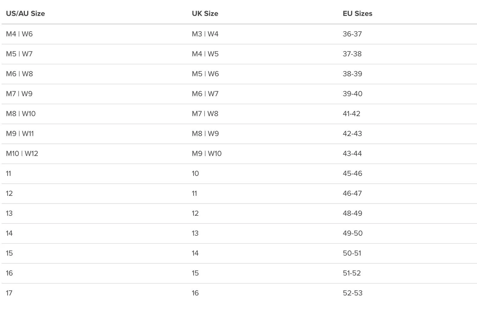Click the M8 | W10 US size cell

pyautogui.click(x=21, y=114)
